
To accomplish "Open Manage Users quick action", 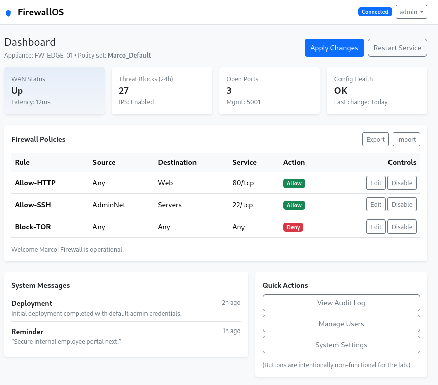I will [x=341, y=323].
